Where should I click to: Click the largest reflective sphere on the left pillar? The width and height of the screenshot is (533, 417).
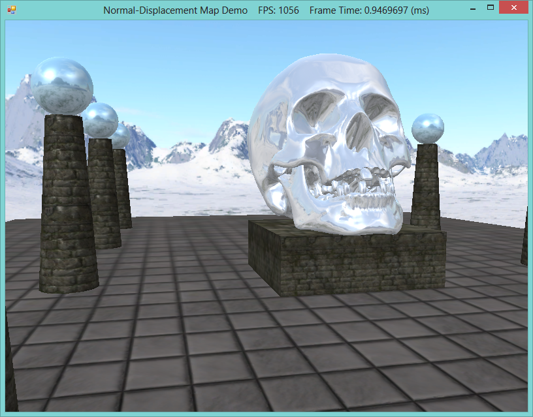click(x=62, y=85)
